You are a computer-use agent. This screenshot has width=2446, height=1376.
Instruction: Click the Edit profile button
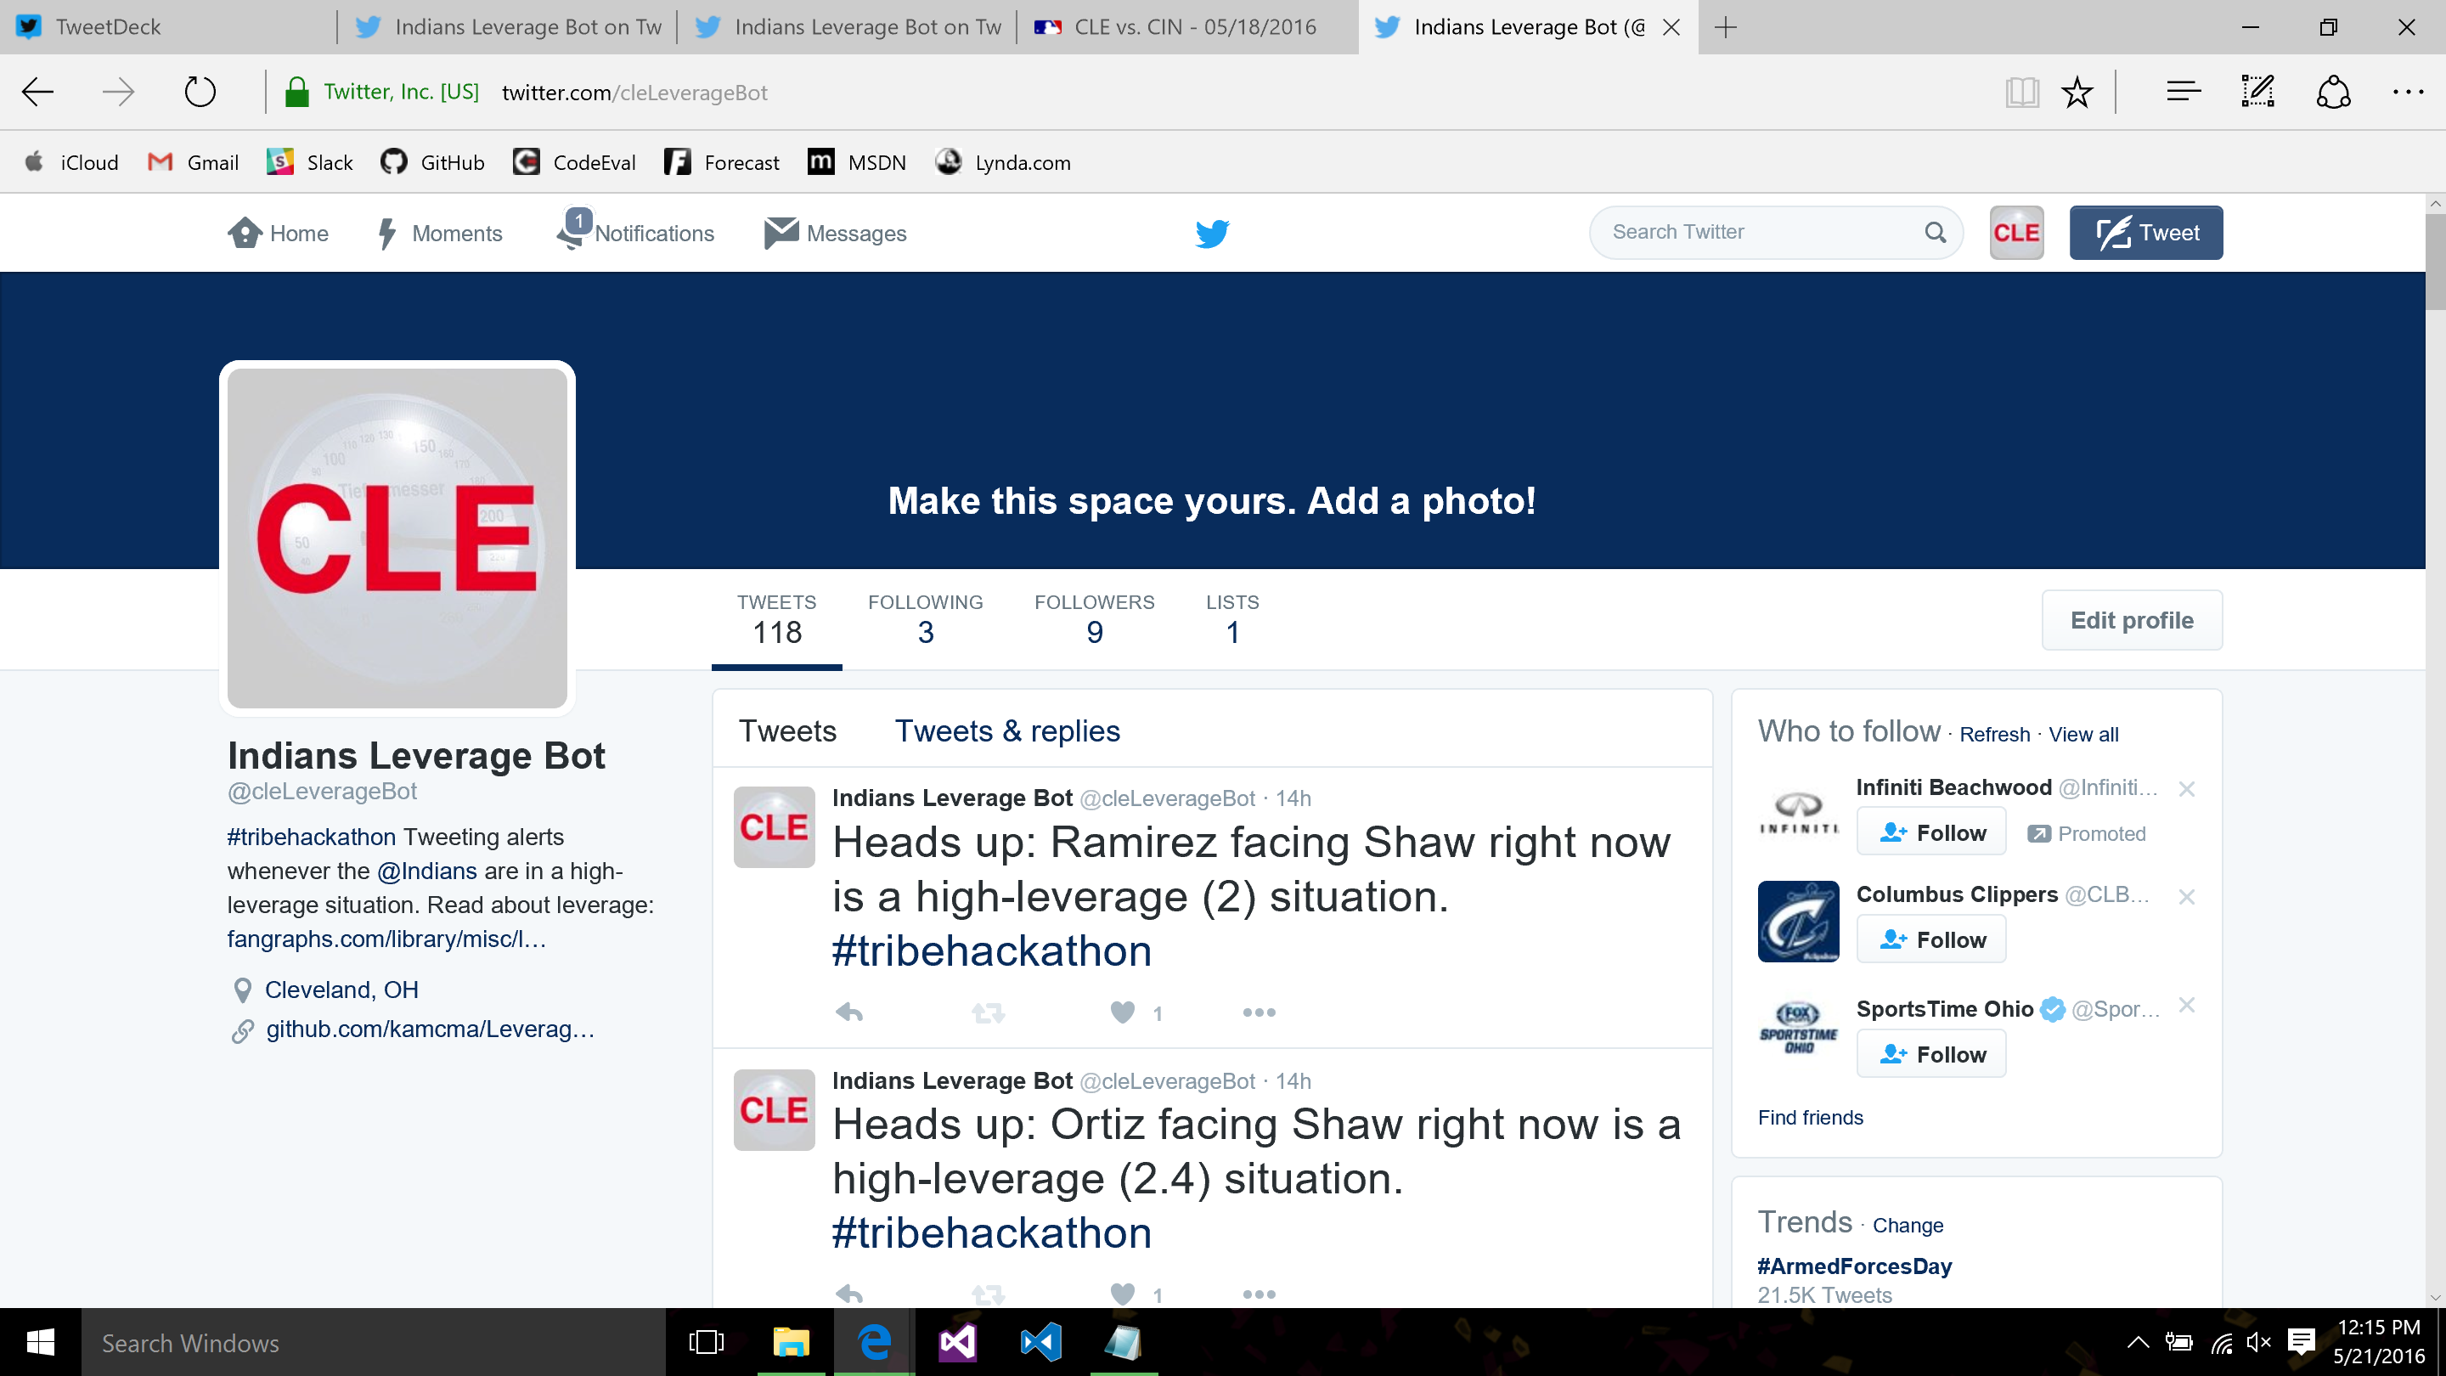coord(2131,620)
